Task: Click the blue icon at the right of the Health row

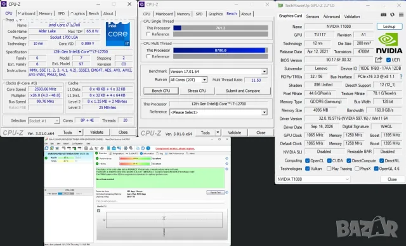Action: coord(226,164)
